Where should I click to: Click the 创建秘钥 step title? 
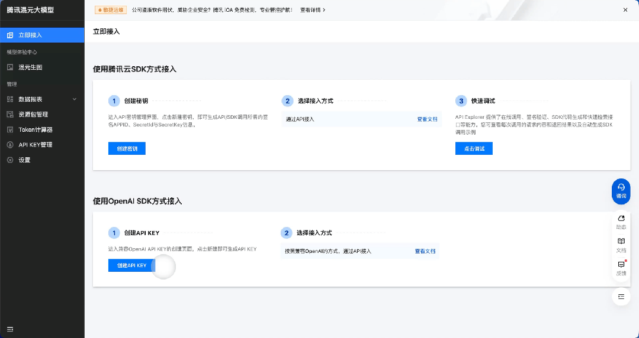click(x=136, y=101)
